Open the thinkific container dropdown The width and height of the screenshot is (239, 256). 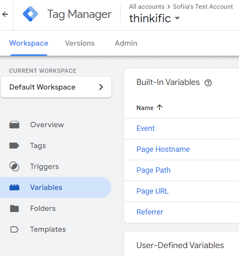click(x=154, y=18)
